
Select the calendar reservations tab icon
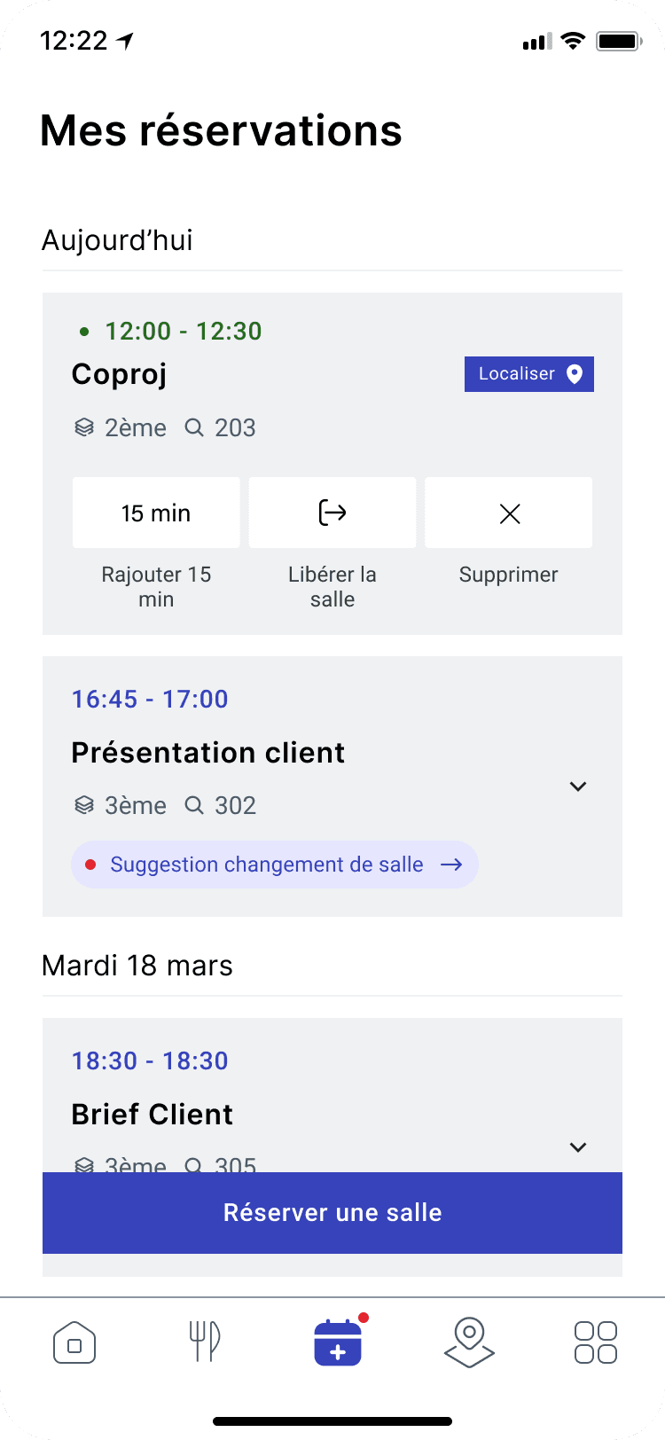(338, 1342)
